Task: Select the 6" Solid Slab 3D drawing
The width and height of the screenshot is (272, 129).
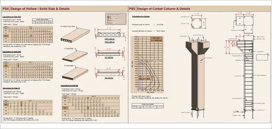Action: [x=75, y=74]
